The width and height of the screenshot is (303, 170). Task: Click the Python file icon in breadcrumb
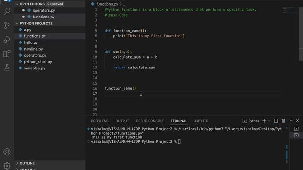(x=93, y=4)
